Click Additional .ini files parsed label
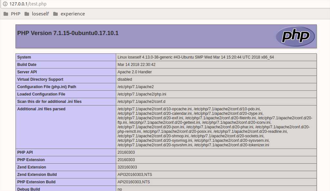330x191 pixels. pyautogui.click(x=41, y=109)
